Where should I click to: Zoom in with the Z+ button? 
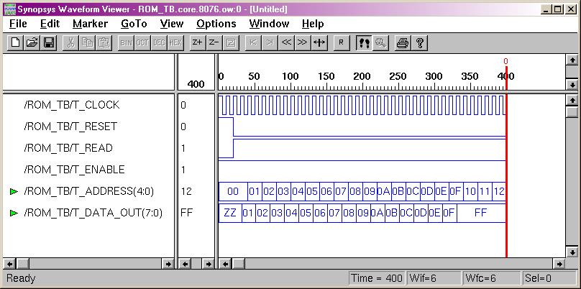[x=197, y=42]
